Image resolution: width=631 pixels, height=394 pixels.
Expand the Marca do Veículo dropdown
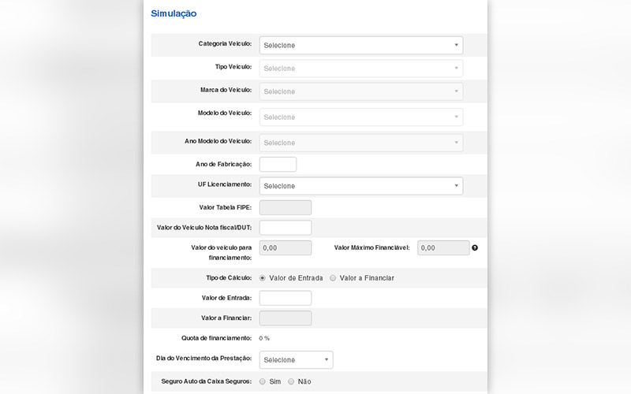pyautogui.click(x=360, y=91)
